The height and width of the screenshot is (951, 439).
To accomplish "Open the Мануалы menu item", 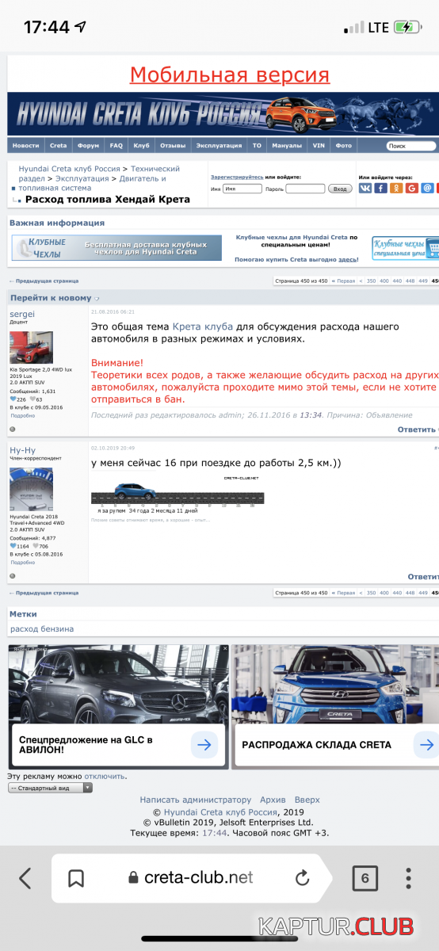I will pos(287,146).
